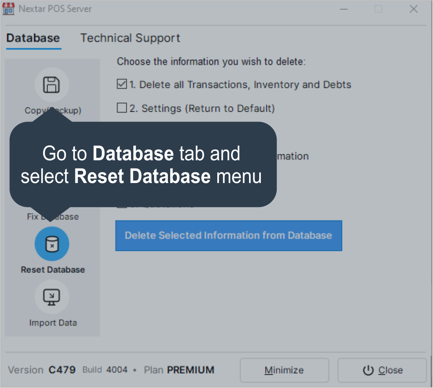Select the Reset Database cylinder icon

(52, 244)
